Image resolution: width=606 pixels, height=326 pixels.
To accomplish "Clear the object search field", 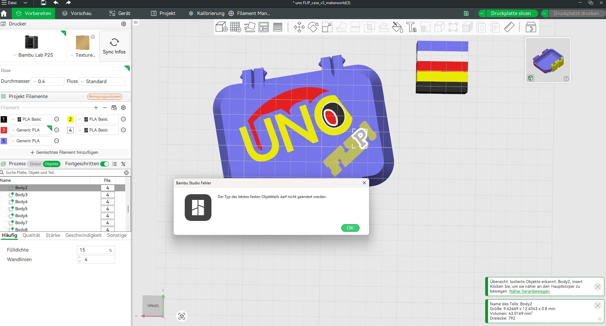I will coord(127,173).
